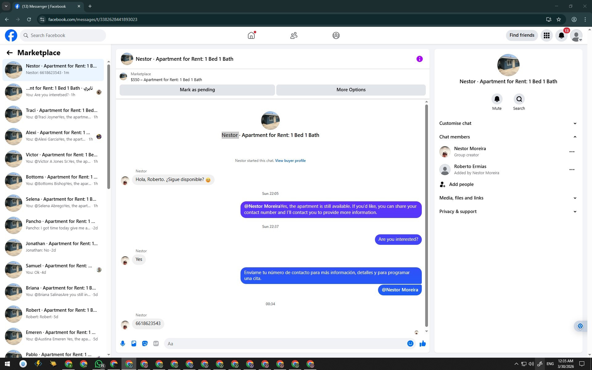
Task: Open the Pancho apartment conversation
Action: (x=53, y=225)
